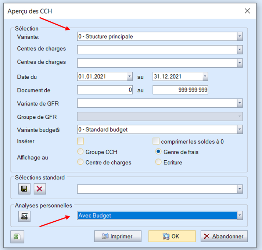Image resolution: width=262 pixels, height=250 pixels.
Task: Select the Ecriture radio button
Action: coord(158,162)
